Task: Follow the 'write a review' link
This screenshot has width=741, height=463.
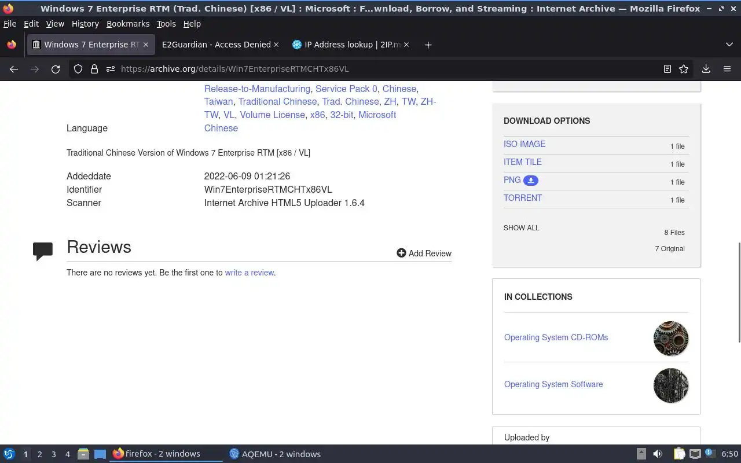Action: (x=250, y=273)
